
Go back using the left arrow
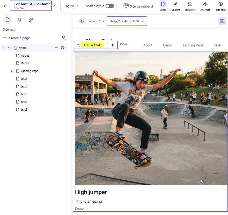(5, 6)
